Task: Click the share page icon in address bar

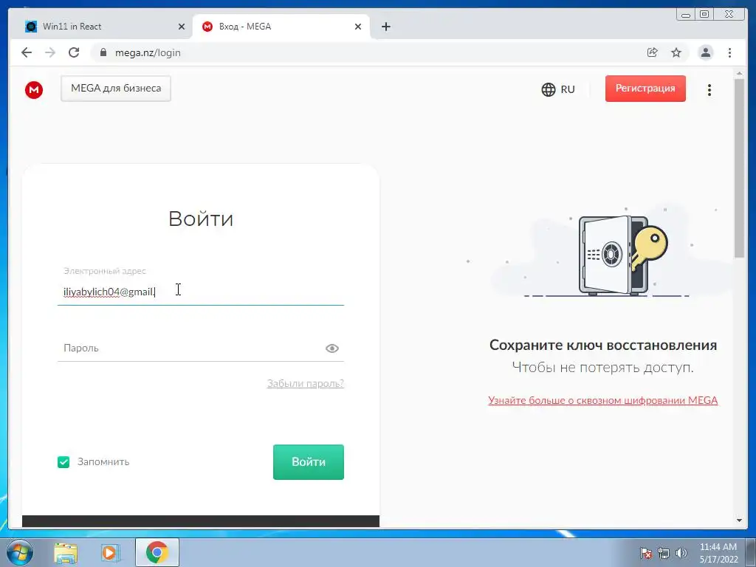Action: pos(653,52)
